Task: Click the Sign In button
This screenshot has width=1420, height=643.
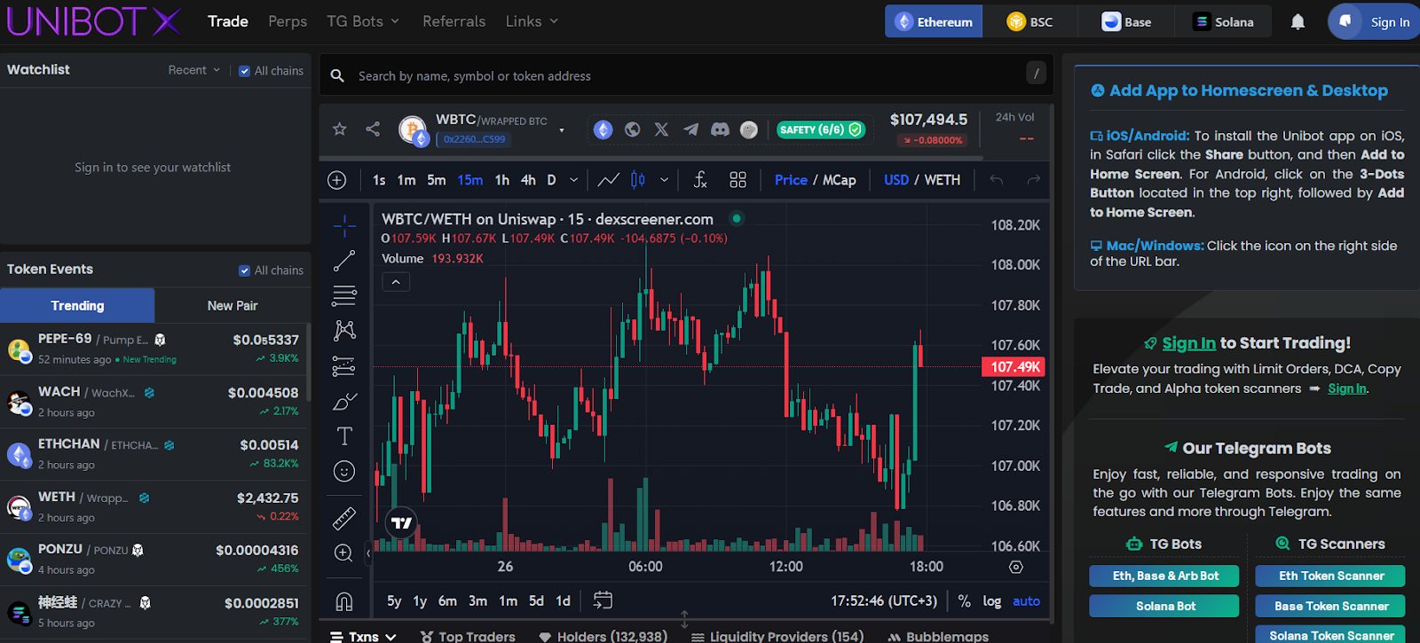Action: (x=1376, y=22)
